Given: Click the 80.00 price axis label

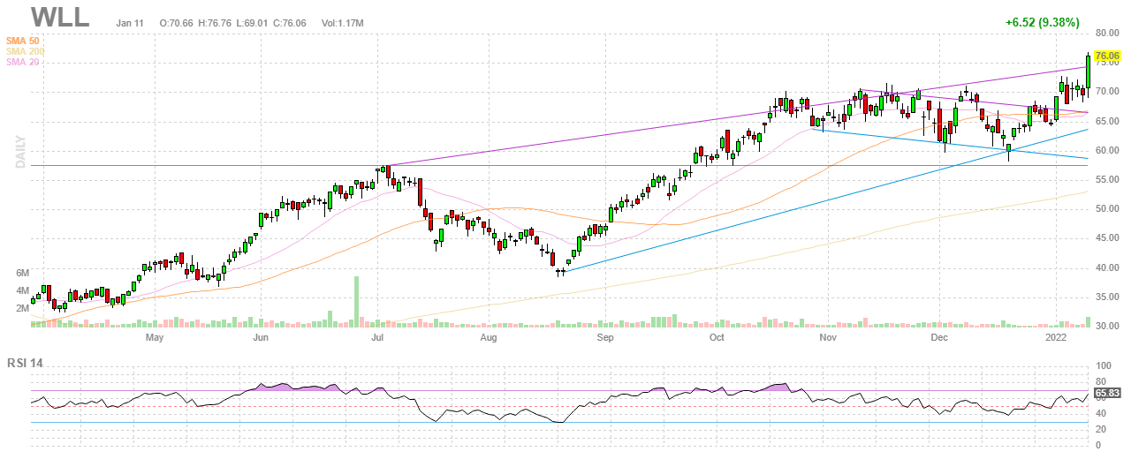Looking at the screenshot, I should click(1108, 34).
